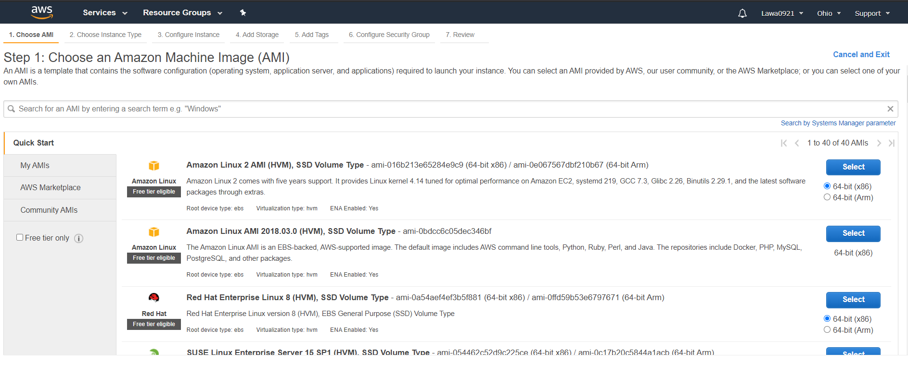This screenshot has height=389, width=908.
Task: Choose 64-bit (x86) for Amazon Linux 2
Action: (827, 186)
